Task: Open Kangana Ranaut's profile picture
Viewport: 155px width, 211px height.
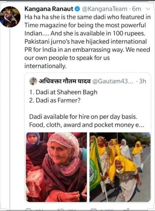Action: (x=10, y=17)
